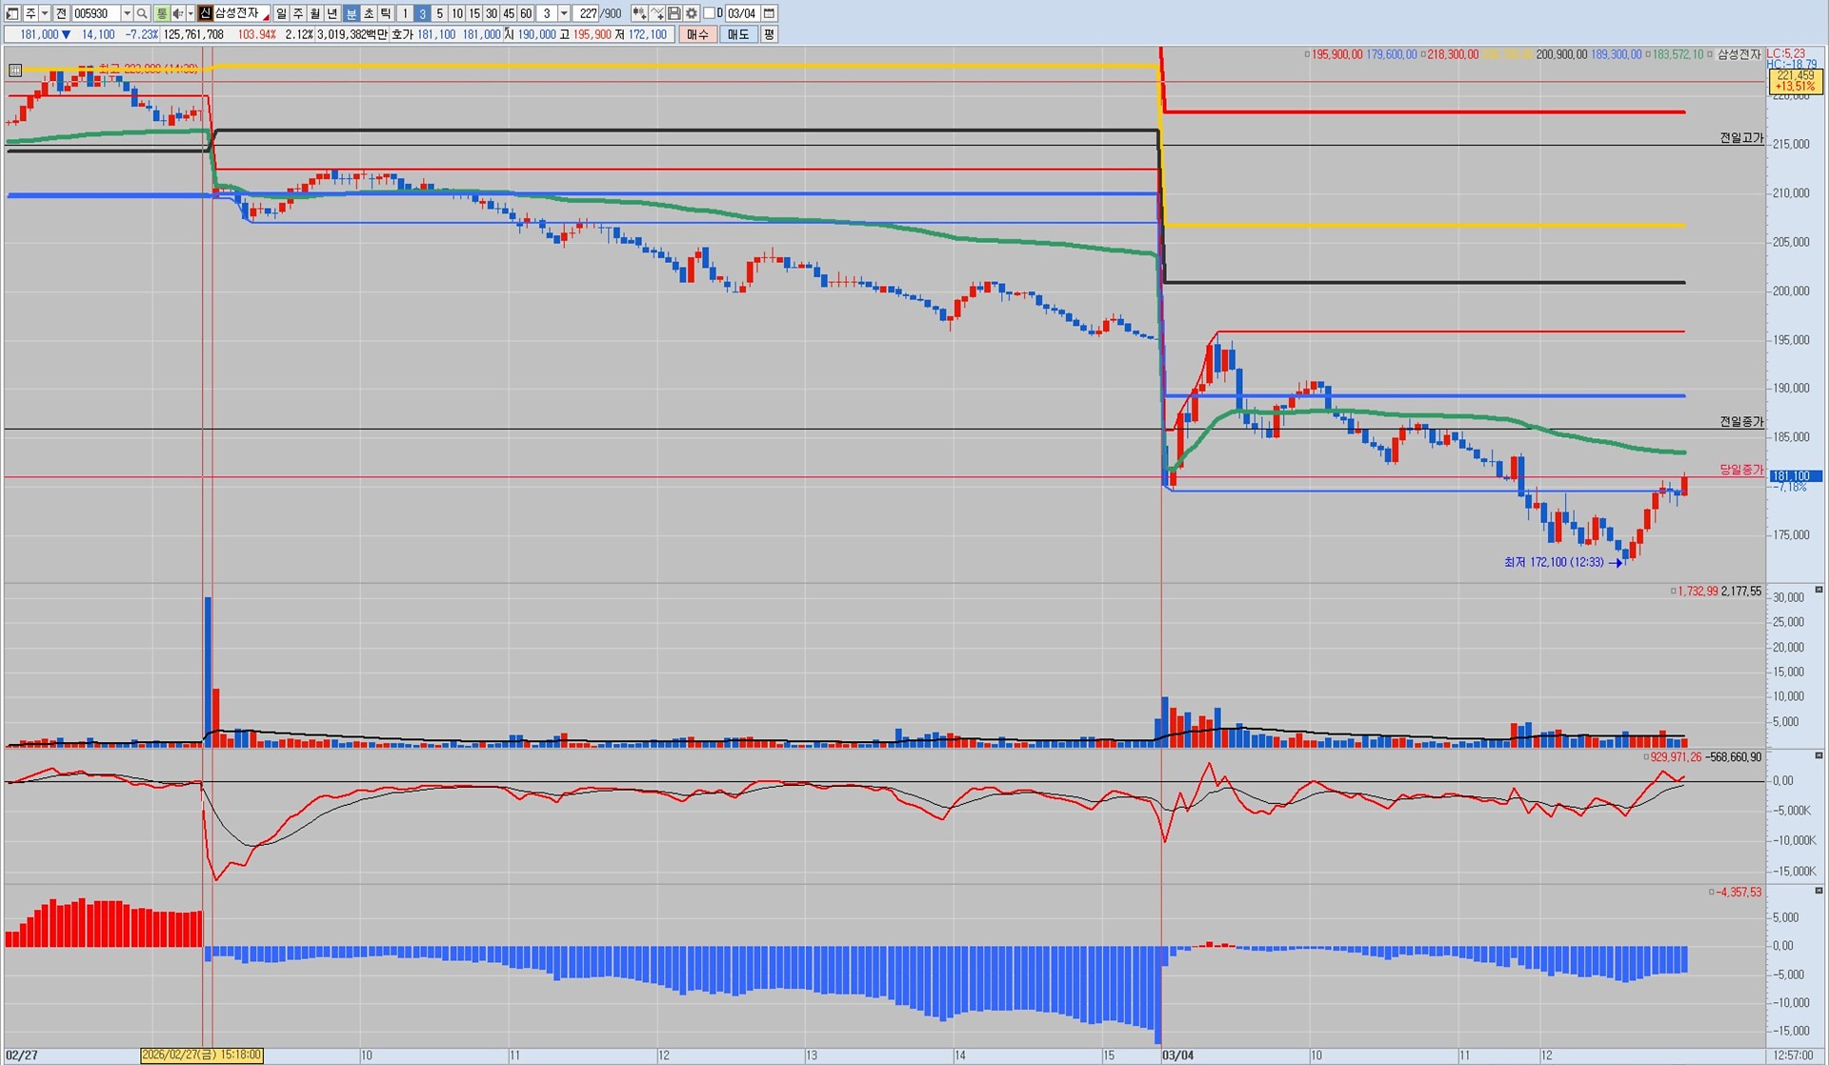The height and width of the screenshot is (1065, 1829).
Task: Click the grid icon at chart top-left
Action: pos(15,70)
